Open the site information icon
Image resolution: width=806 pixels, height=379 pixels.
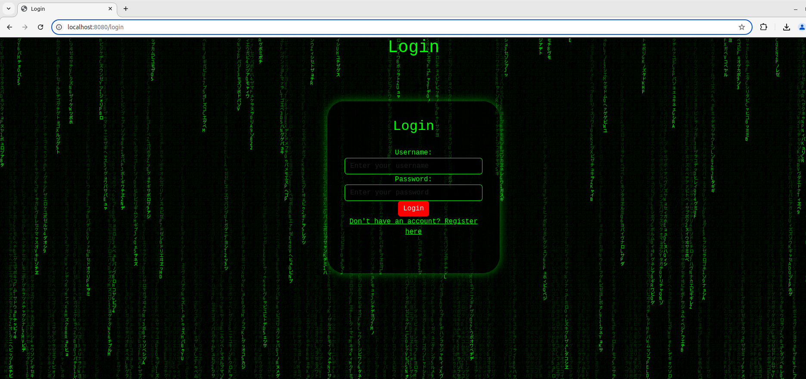pos(59,27)
